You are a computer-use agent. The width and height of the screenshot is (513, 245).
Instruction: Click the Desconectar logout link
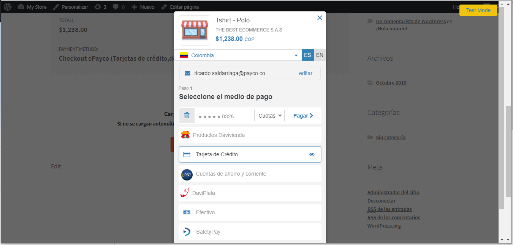pos(382,201)
